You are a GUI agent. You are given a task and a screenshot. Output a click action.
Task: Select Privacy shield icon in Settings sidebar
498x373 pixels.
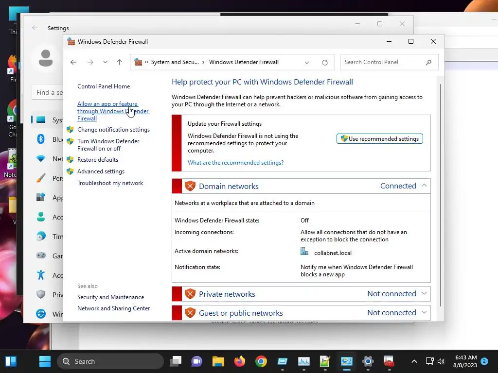pos(41,294)
